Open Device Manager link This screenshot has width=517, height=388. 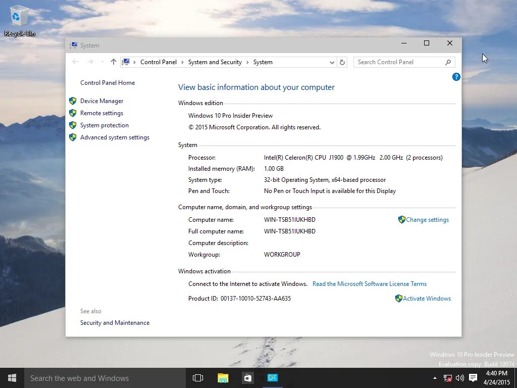(x=101, y=101)
